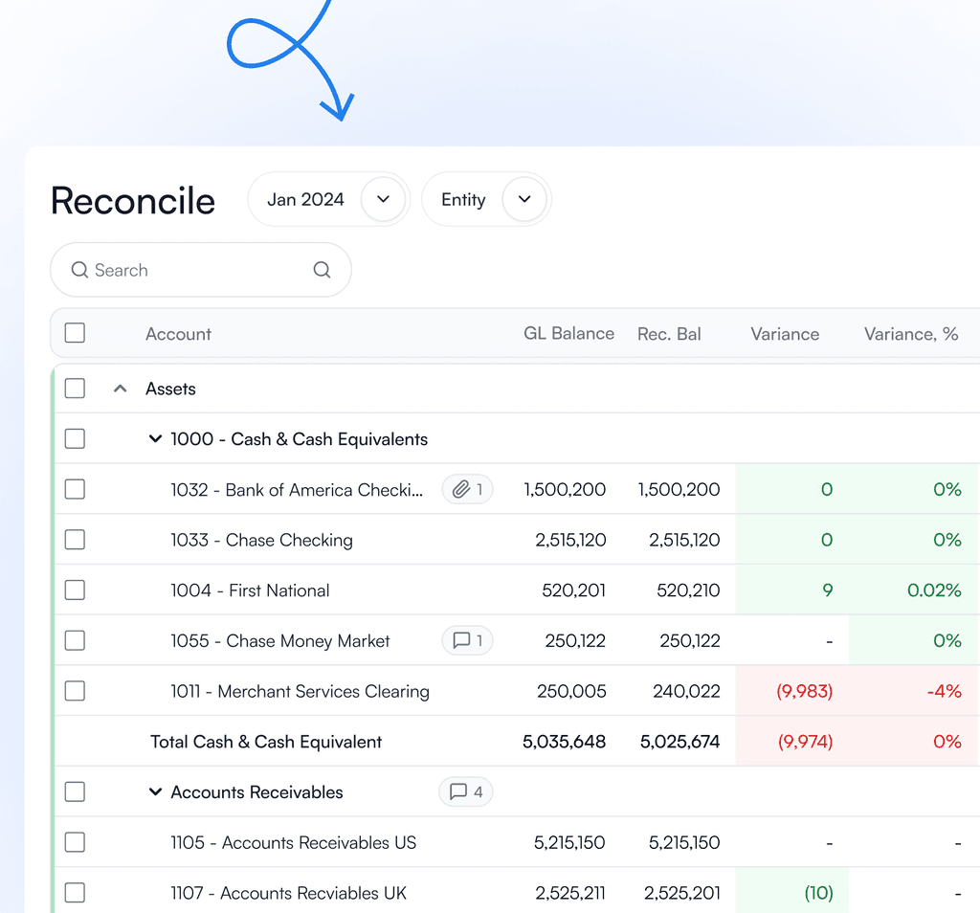Sort by the Variance column header
The width and height of the screenshot is (980, 913).
tap(784, 333)
